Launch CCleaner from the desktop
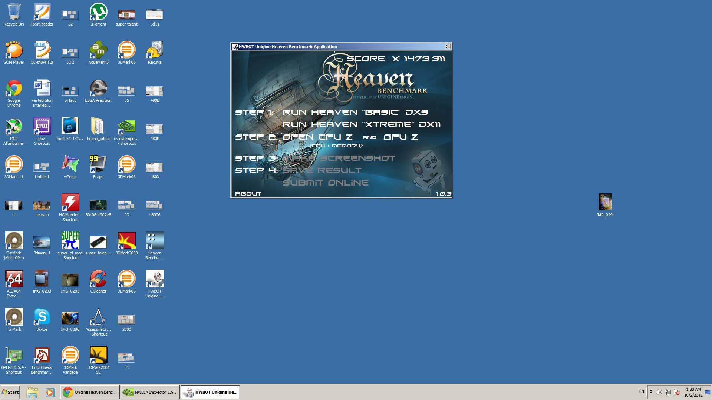Screen dimensions: 712x400 click(98, 282)
